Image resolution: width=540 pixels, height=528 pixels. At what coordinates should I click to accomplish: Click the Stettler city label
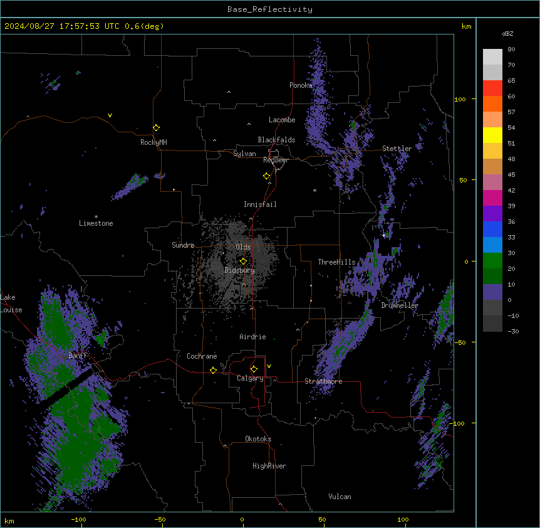coord(397,149)
